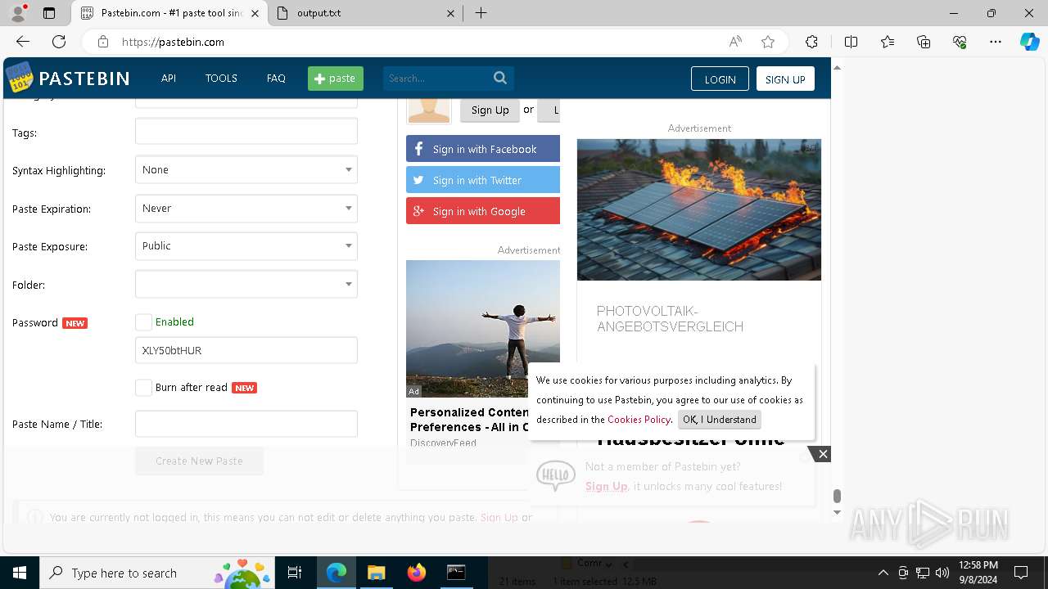Viewport: 1048px width, 589px height.
Task: Open File Explorer taskbar icon
Action: tap(376, 573)
